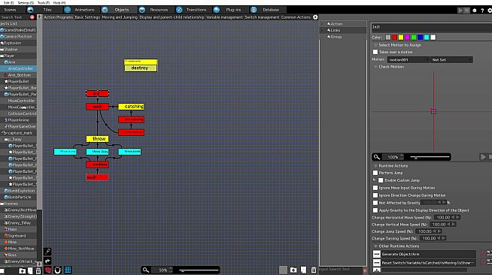The width and height of the screenshot is (492, 275).
Task: Open Moving and Jumping sub-tab
Action: (x=120, y=17)
